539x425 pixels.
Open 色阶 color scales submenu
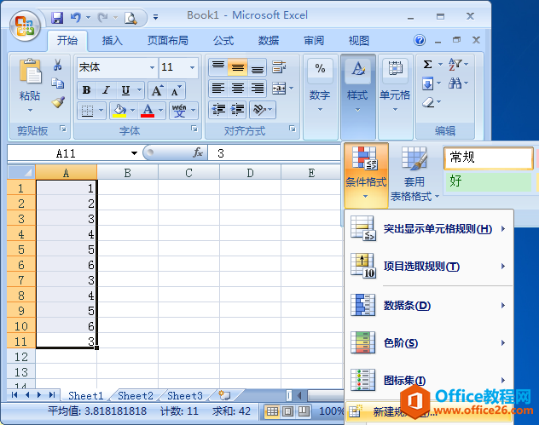(429, 342)
